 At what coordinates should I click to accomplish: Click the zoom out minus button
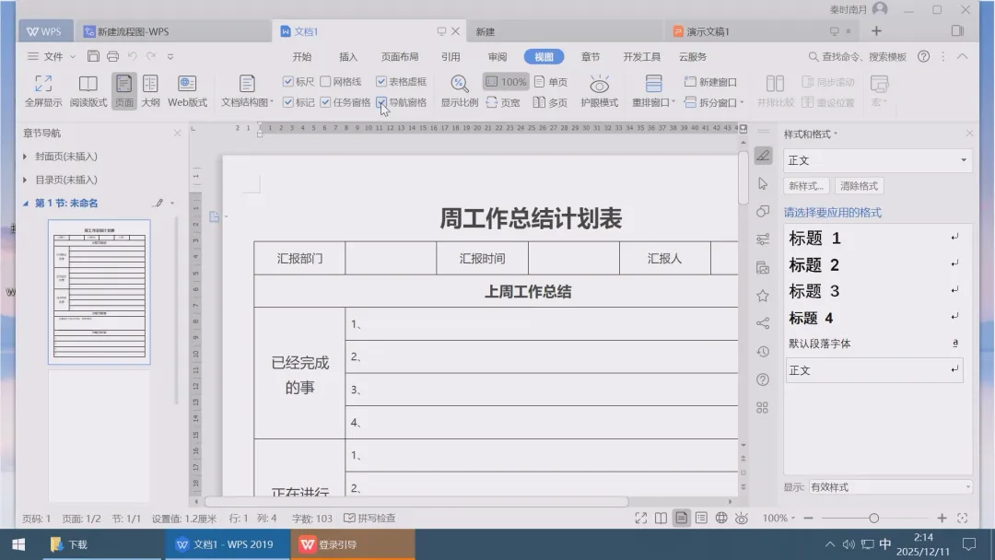[808, 519]
